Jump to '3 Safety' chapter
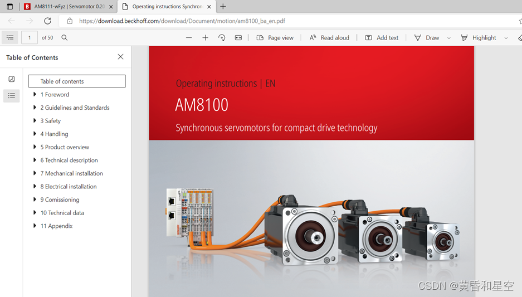This screenshot has width=522, height=297. [51, 121]
